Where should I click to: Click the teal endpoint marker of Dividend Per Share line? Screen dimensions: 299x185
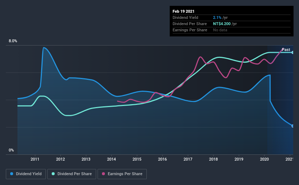click(293, 52)
